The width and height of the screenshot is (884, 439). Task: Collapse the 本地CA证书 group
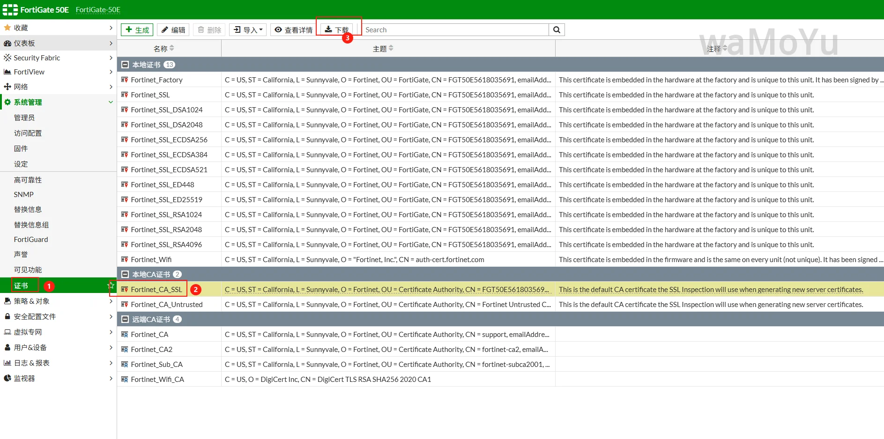pyautogui.click(x=125, y=274)
